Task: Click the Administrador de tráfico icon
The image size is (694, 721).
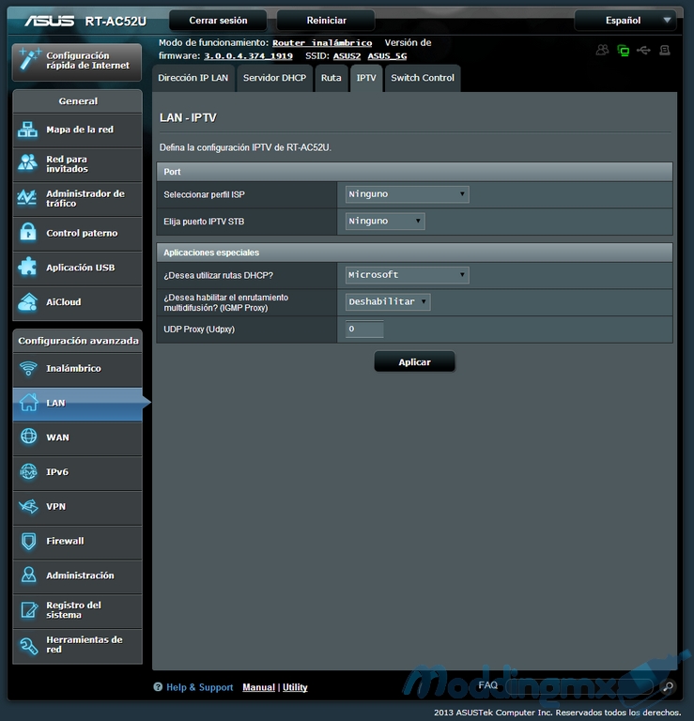Action: [27, 198]
